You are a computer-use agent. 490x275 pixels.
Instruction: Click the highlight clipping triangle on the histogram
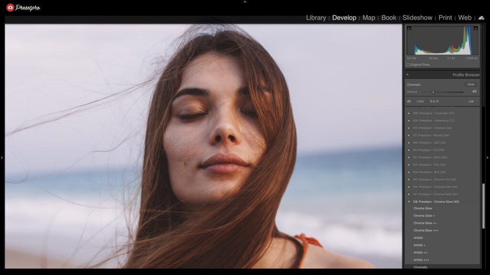[475, 28]
